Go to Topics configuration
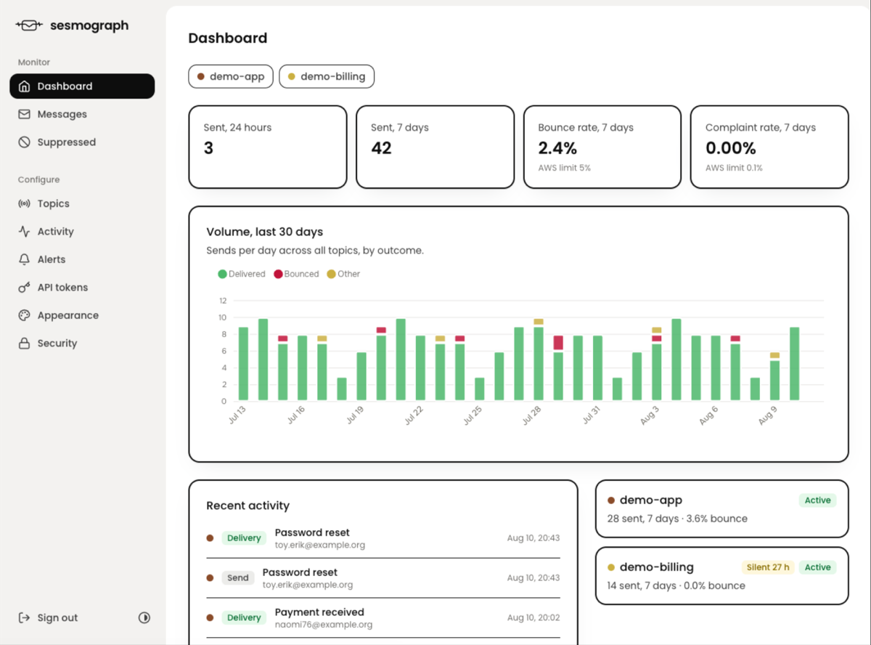Viewport: 871px width, 645px height. click(x=82, y=203)
